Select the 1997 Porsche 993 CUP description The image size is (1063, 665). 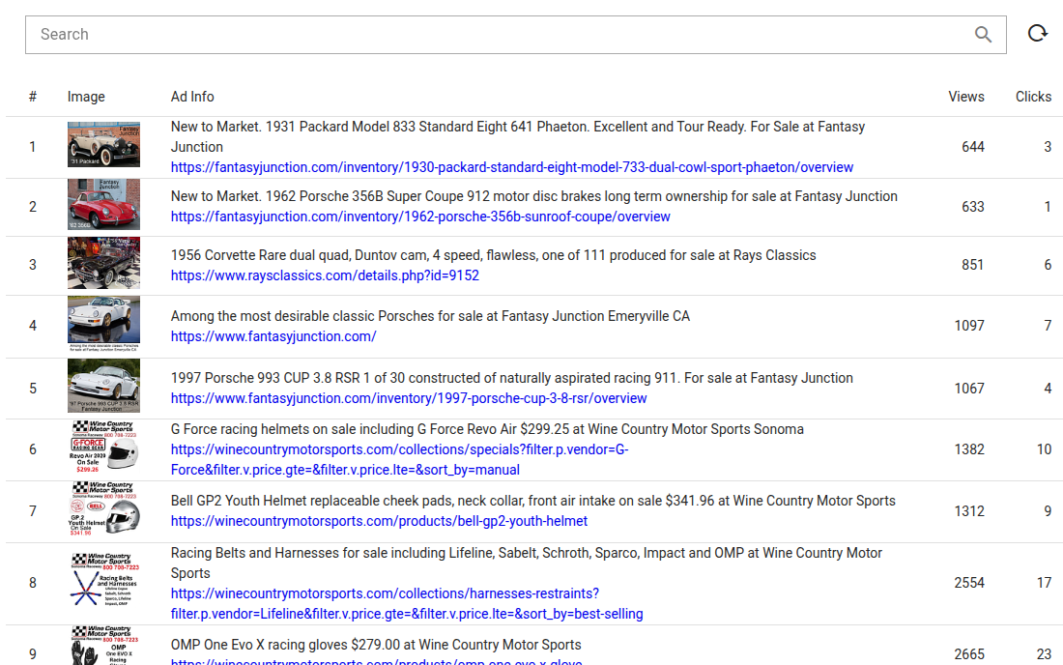[512, 378]
